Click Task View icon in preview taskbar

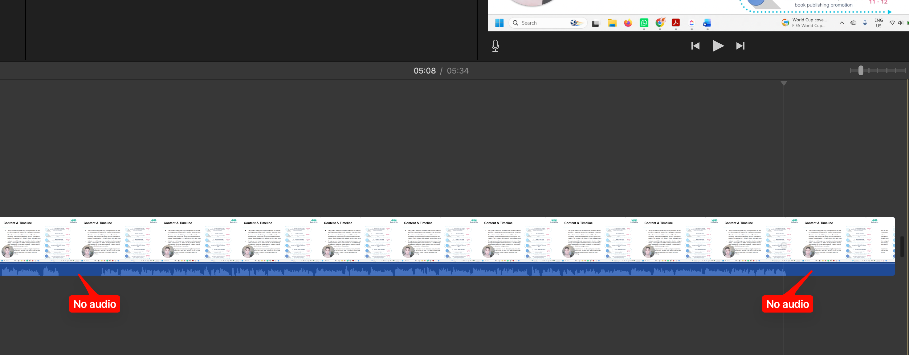(x=596, y=23)
